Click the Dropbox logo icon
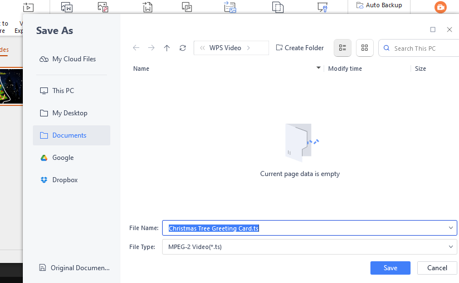Viewport: 459px width, 283px height. tap(44, 180)
